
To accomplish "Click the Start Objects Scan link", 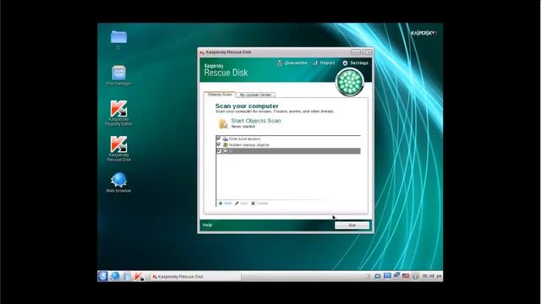I will [x=255, y=121].
